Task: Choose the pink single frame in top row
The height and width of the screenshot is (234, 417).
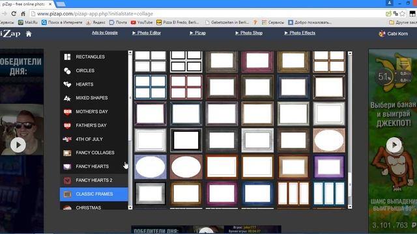Action: tap(257, 62)
